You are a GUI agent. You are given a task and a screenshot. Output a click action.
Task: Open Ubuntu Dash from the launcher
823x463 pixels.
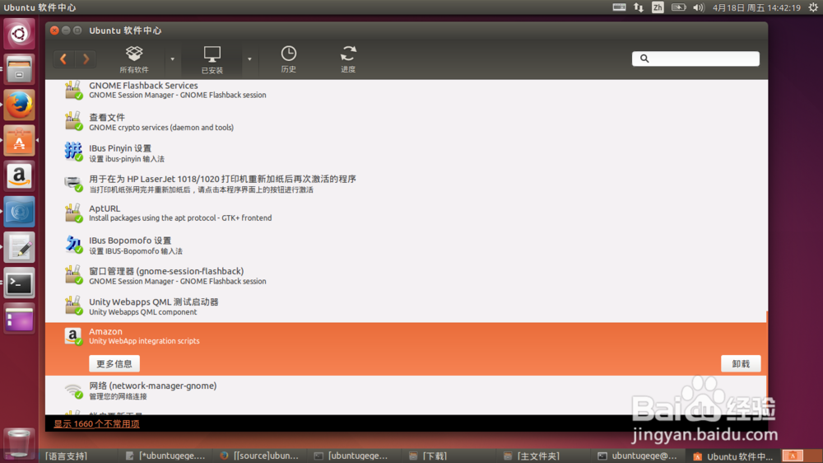(x=20, y=34)
